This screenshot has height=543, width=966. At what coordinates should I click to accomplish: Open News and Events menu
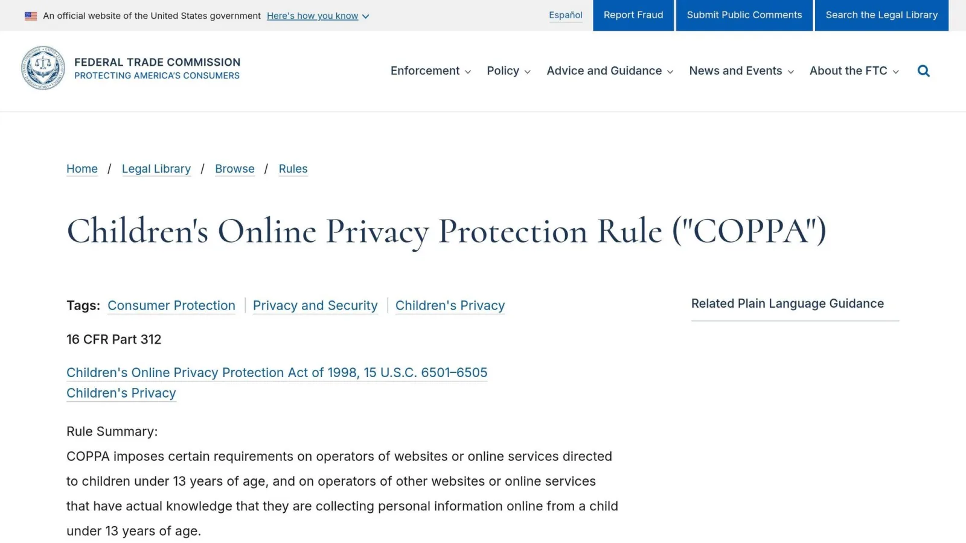point(741,71)
